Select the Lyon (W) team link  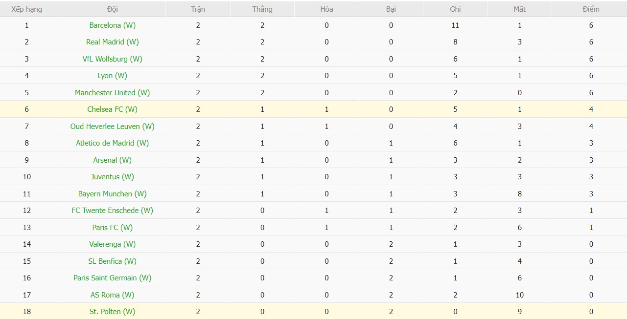[x=112, y=76]
